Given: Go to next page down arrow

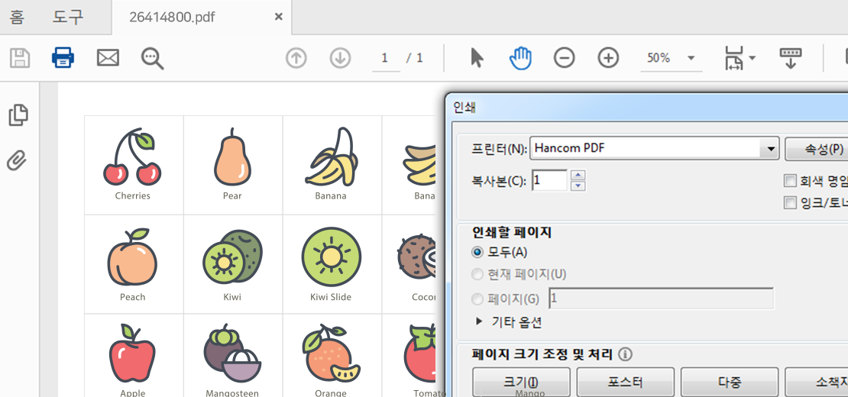Looking at the screenshot, I should 340,58.
